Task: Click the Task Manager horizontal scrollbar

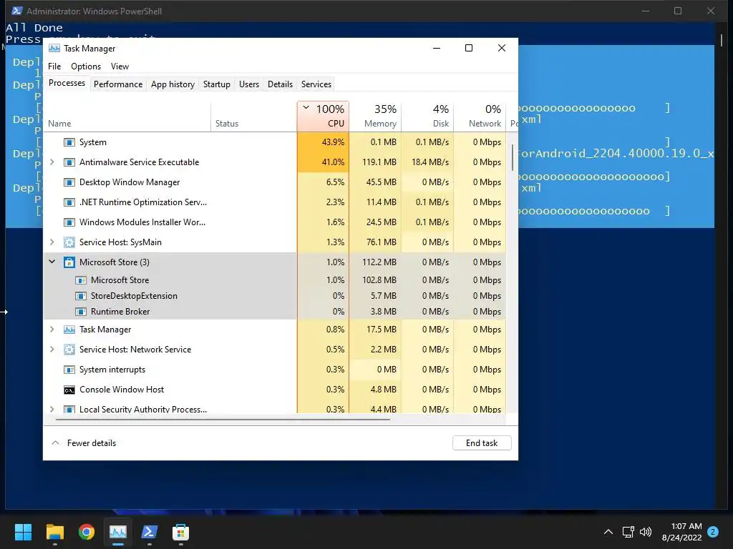Action: [x=223, y=420]
